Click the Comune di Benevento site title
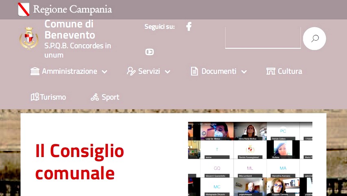The width and height of the screenshot is (347, 196). click(70, 29)
